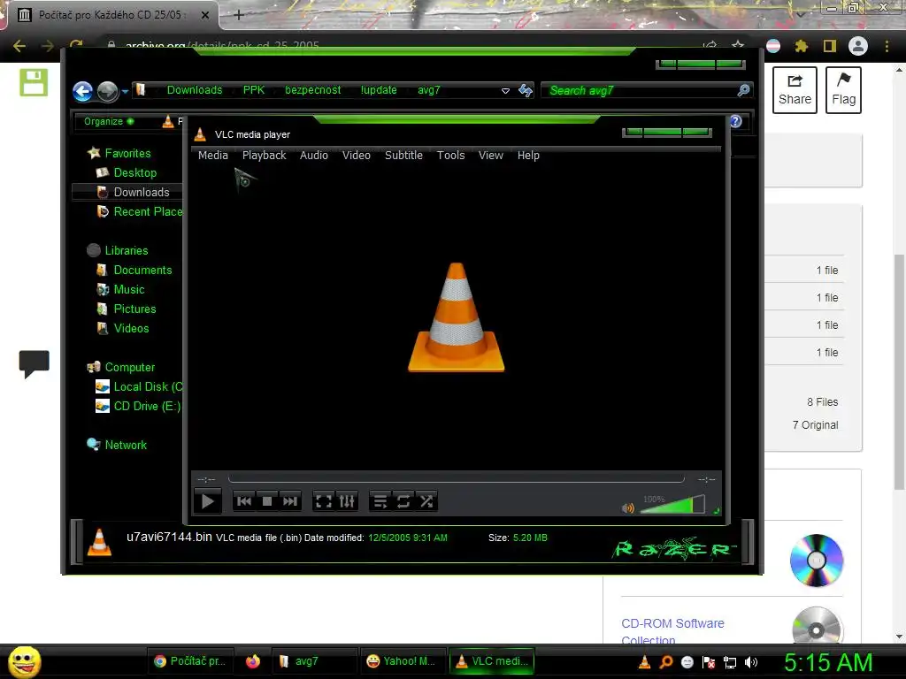Select the bezpecnost breadcrumb in the address bar
Image resolution: width=906 pixels, height=679 pixels.
click(312, 90)
